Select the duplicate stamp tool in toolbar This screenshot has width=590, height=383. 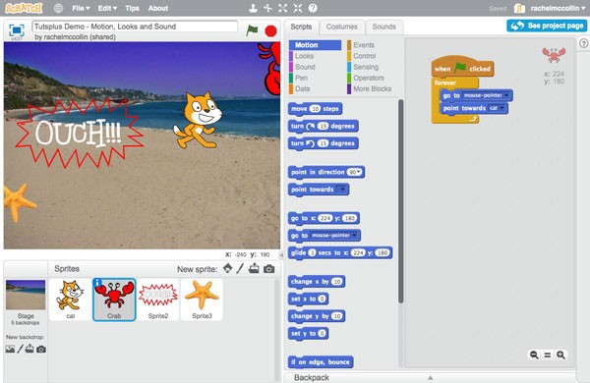254,8
